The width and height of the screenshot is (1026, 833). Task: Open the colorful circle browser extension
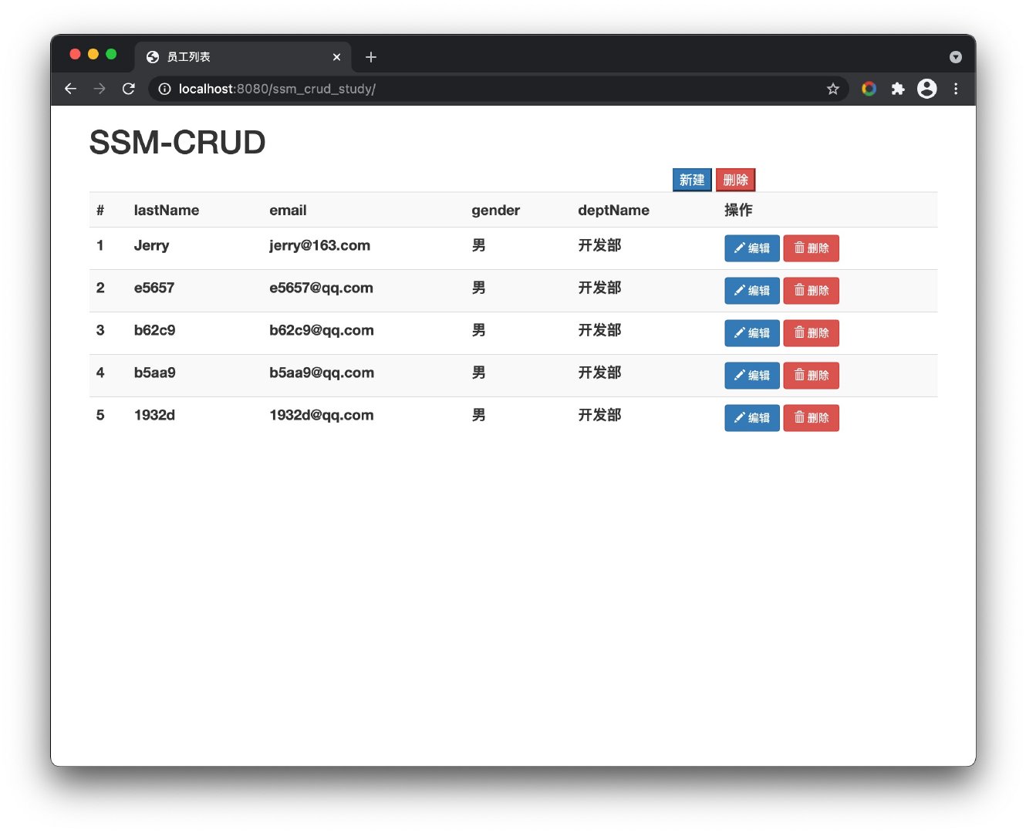point(869,89)
